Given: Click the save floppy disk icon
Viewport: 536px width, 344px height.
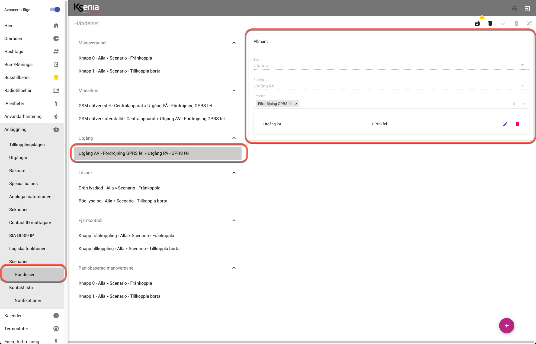Looking at the screenshot, I should point(477,24).
